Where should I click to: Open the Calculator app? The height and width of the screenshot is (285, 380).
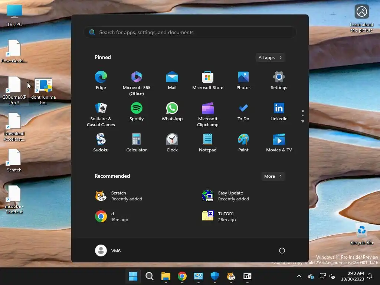137,143
